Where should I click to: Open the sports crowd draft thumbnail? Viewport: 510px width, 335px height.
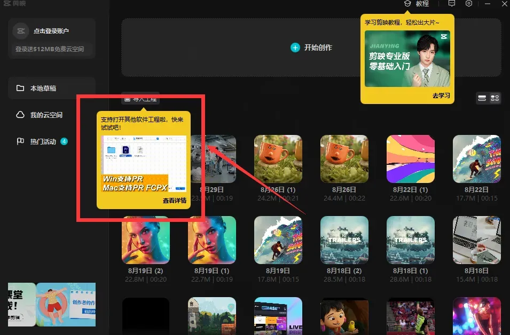(411, 316)
